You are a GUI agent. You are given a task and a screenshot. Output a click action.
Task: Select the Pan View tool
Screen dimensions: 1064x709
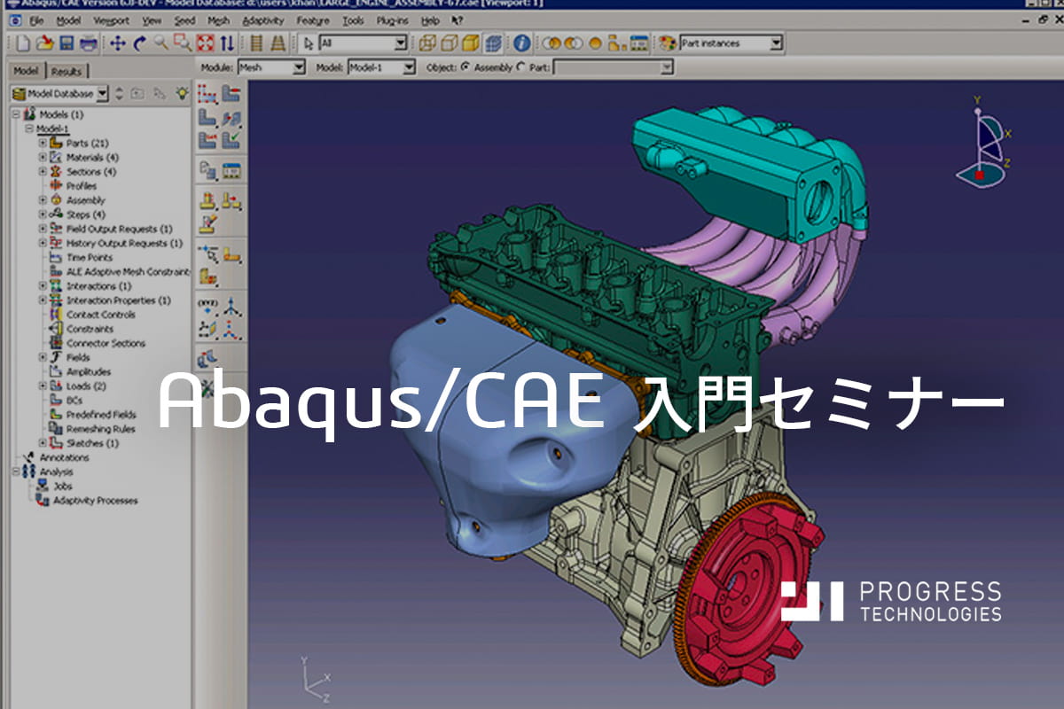point(118,43)
